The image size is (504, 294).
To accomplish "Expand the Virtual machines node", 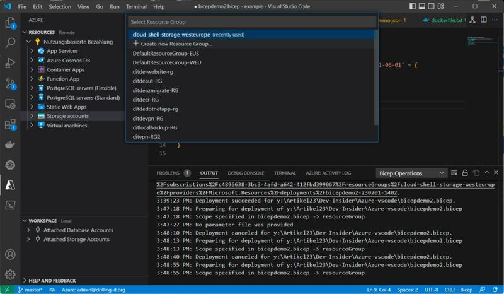I will pyautogui.click(x=32, y=126).
